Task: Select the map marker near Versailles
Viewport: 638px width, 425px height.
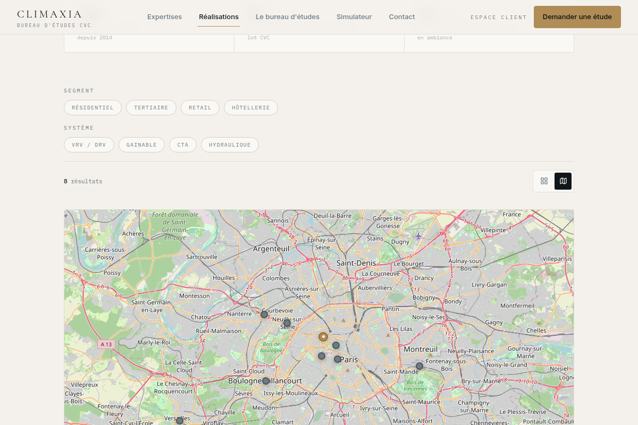Action: point(180,421)
